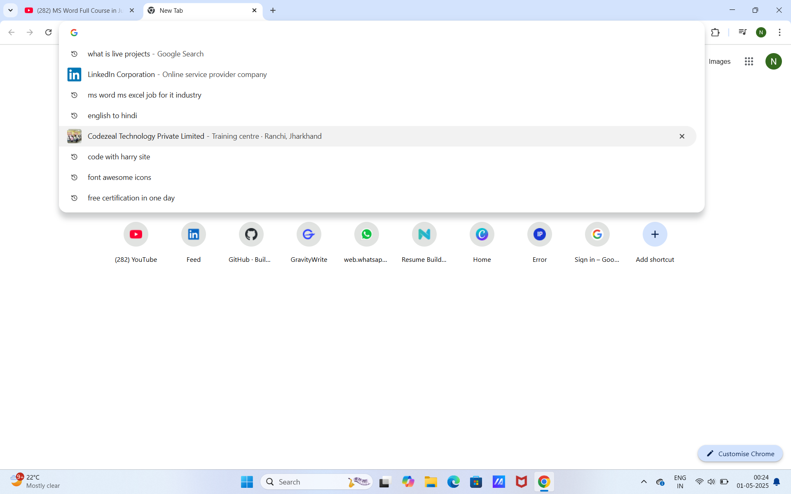Open the clock and date display

(753, 482)
